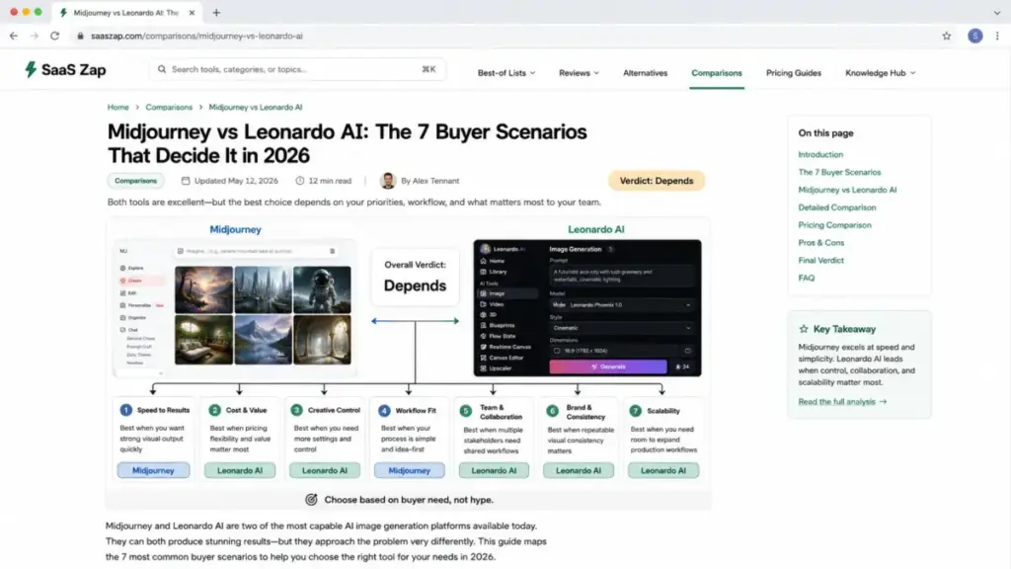The height and width of the screenshot is (569, 1011).
Task: Jump to Detailed Comparison section
Action: 837,207
